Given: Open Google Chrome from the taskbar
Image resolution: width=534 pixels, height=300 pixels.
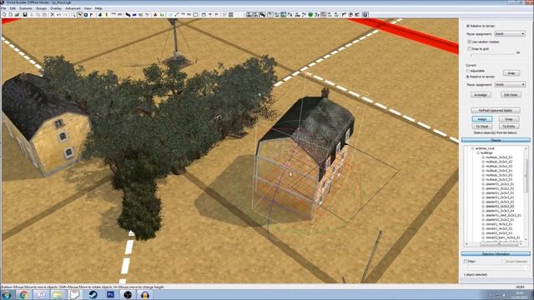Looking at the screenshot, I should click(23, 294).
